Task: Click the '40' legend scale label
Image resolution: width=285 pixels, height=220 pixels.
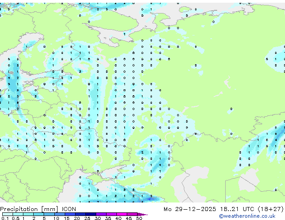Action: point(118,218)
